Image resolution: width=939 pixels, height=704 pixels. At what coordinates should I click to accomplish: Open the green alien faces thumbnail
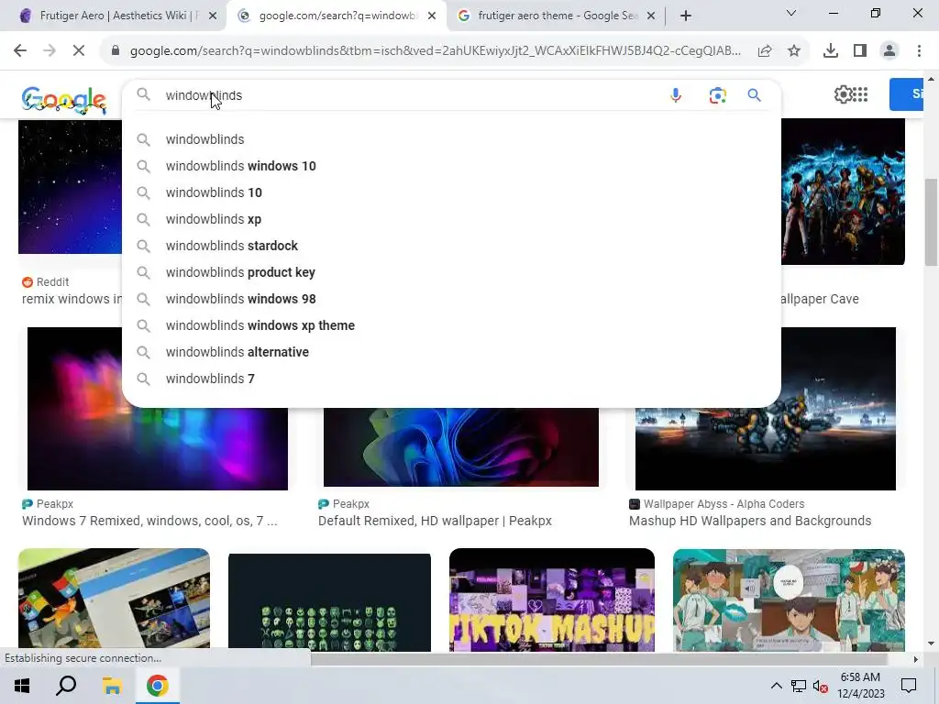[x=329, y=602]
